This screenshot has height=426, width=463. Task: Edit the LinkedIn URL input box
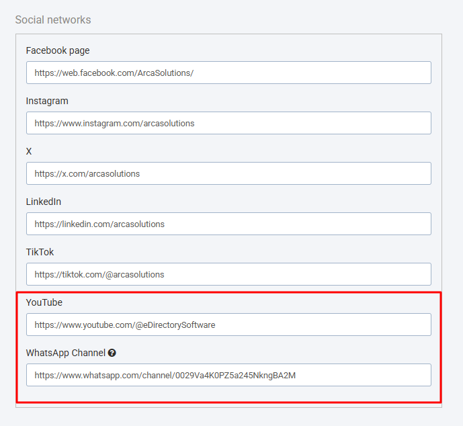pos(228,224)
